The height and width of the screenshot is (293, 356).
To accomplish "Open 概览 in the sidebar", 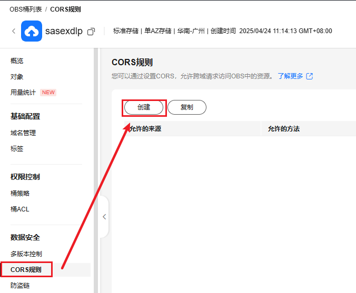I will 17,61.
